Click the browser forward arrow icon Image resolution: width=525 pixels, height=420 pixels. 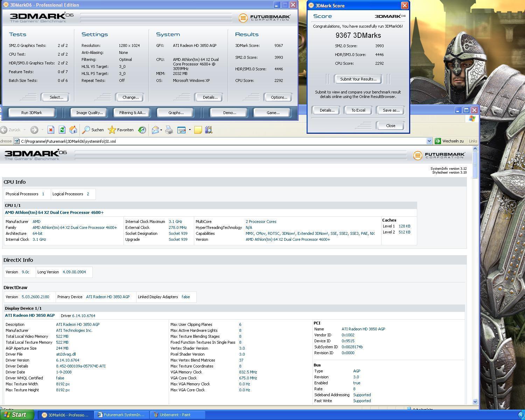point(34,130)
